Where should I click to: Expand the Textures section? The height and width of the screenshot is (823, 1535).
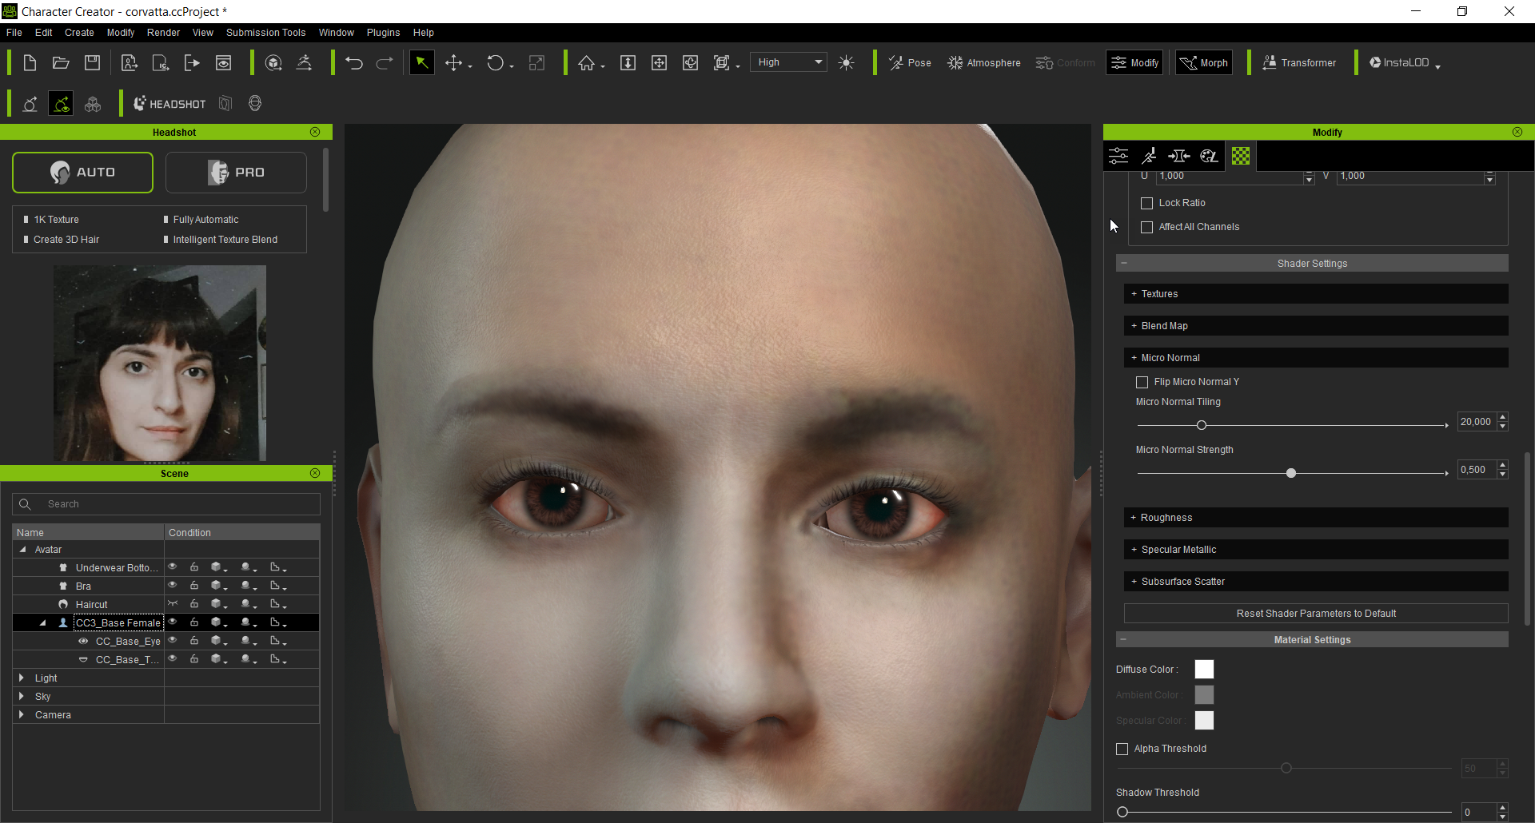tap(1316, 294)
